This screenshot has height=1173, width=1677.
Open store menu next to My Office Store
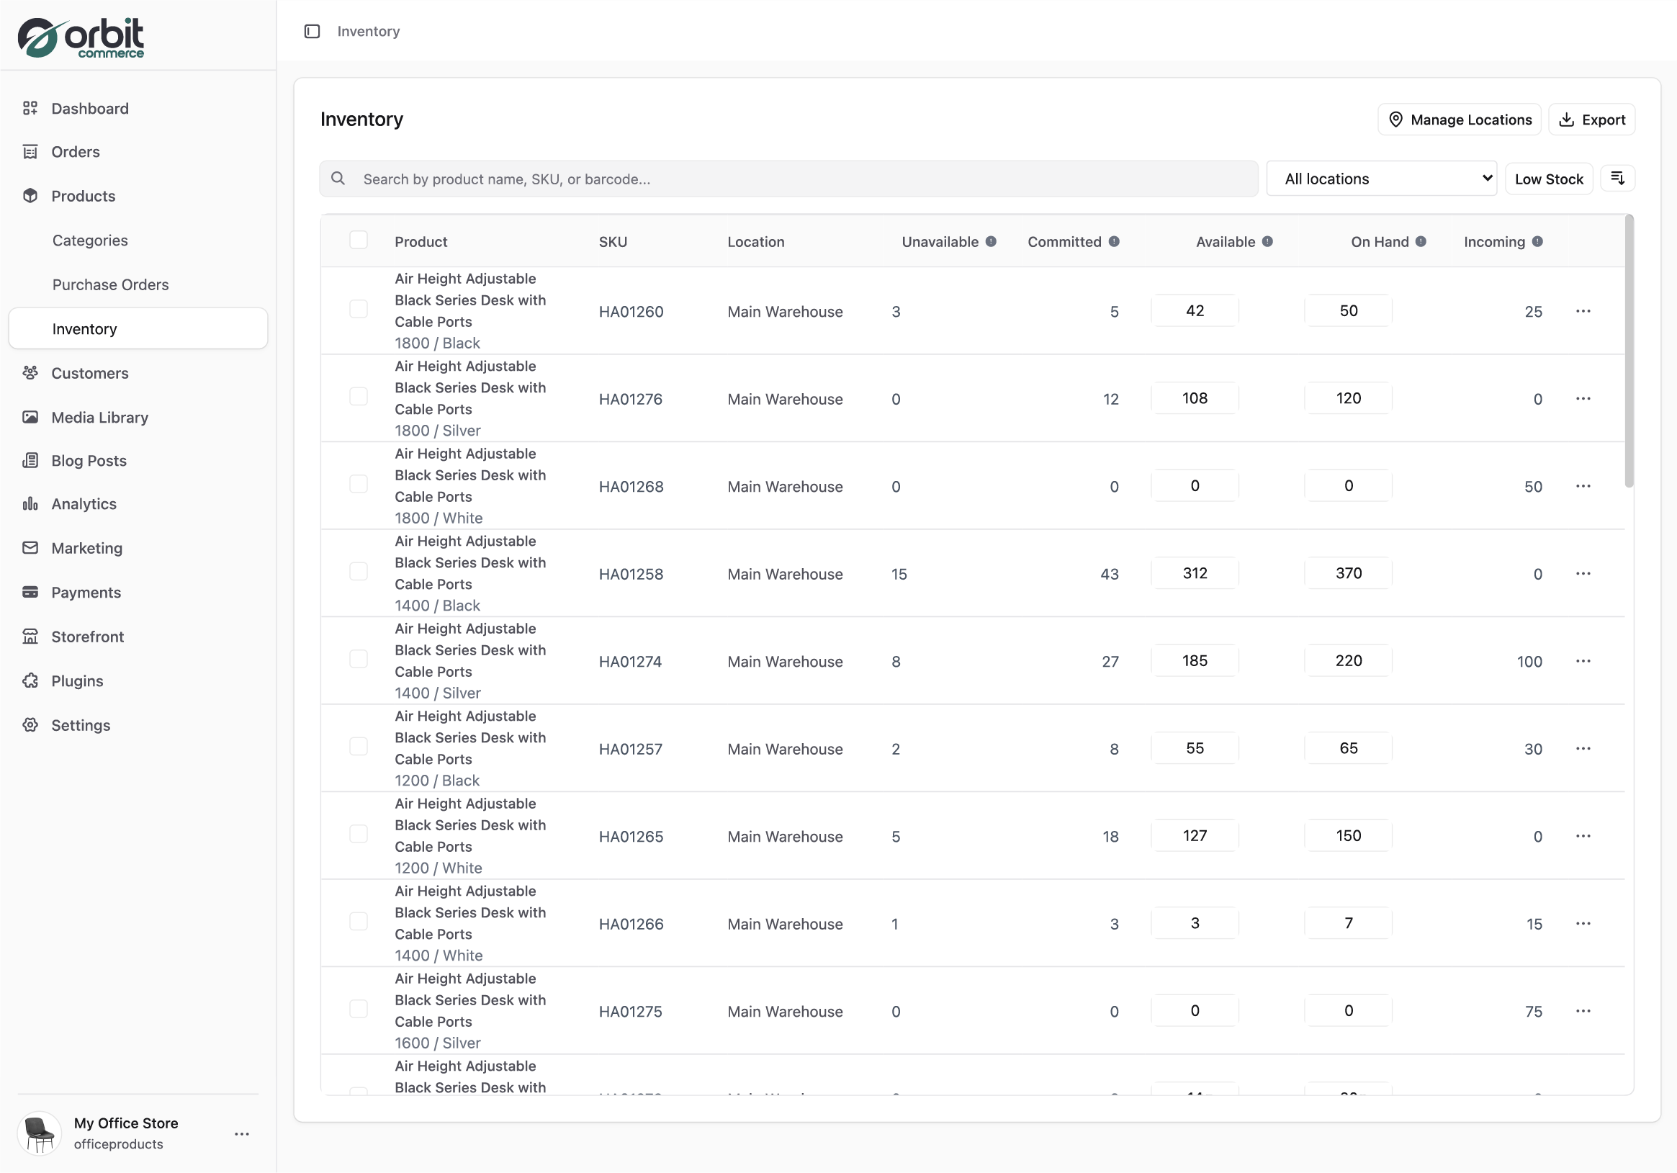point(242,1133)
